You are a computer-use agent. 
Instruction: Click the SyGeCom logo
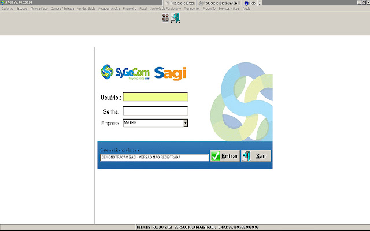(125, 72)
